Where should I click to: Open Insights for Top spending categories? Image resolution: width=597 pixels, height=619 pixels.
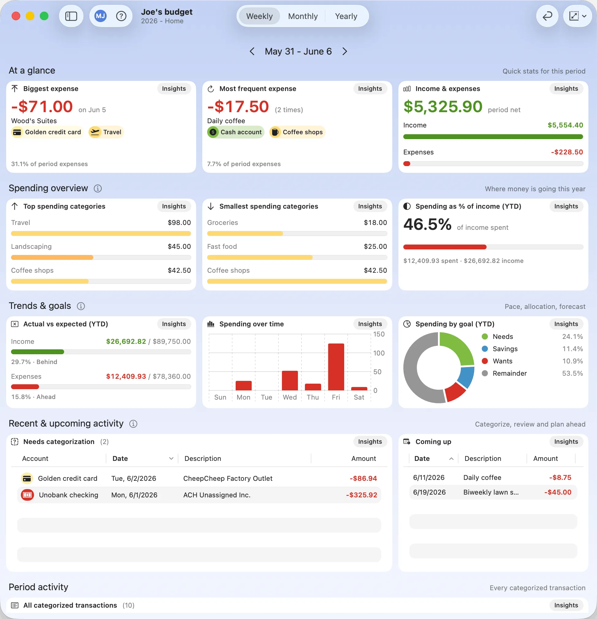pyautogui.click(x=174, y=206)
